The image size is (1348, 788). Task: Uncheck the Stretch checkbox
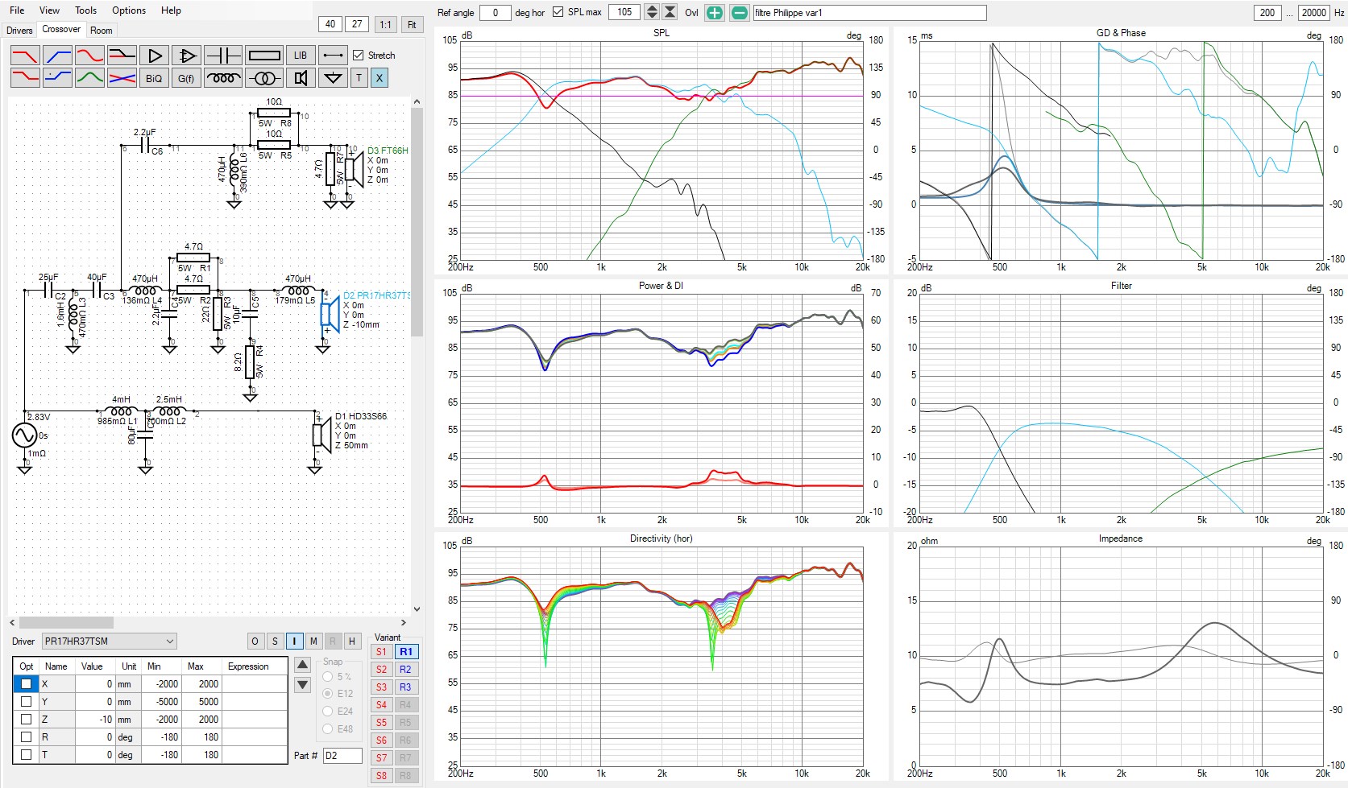click(359, 56)
